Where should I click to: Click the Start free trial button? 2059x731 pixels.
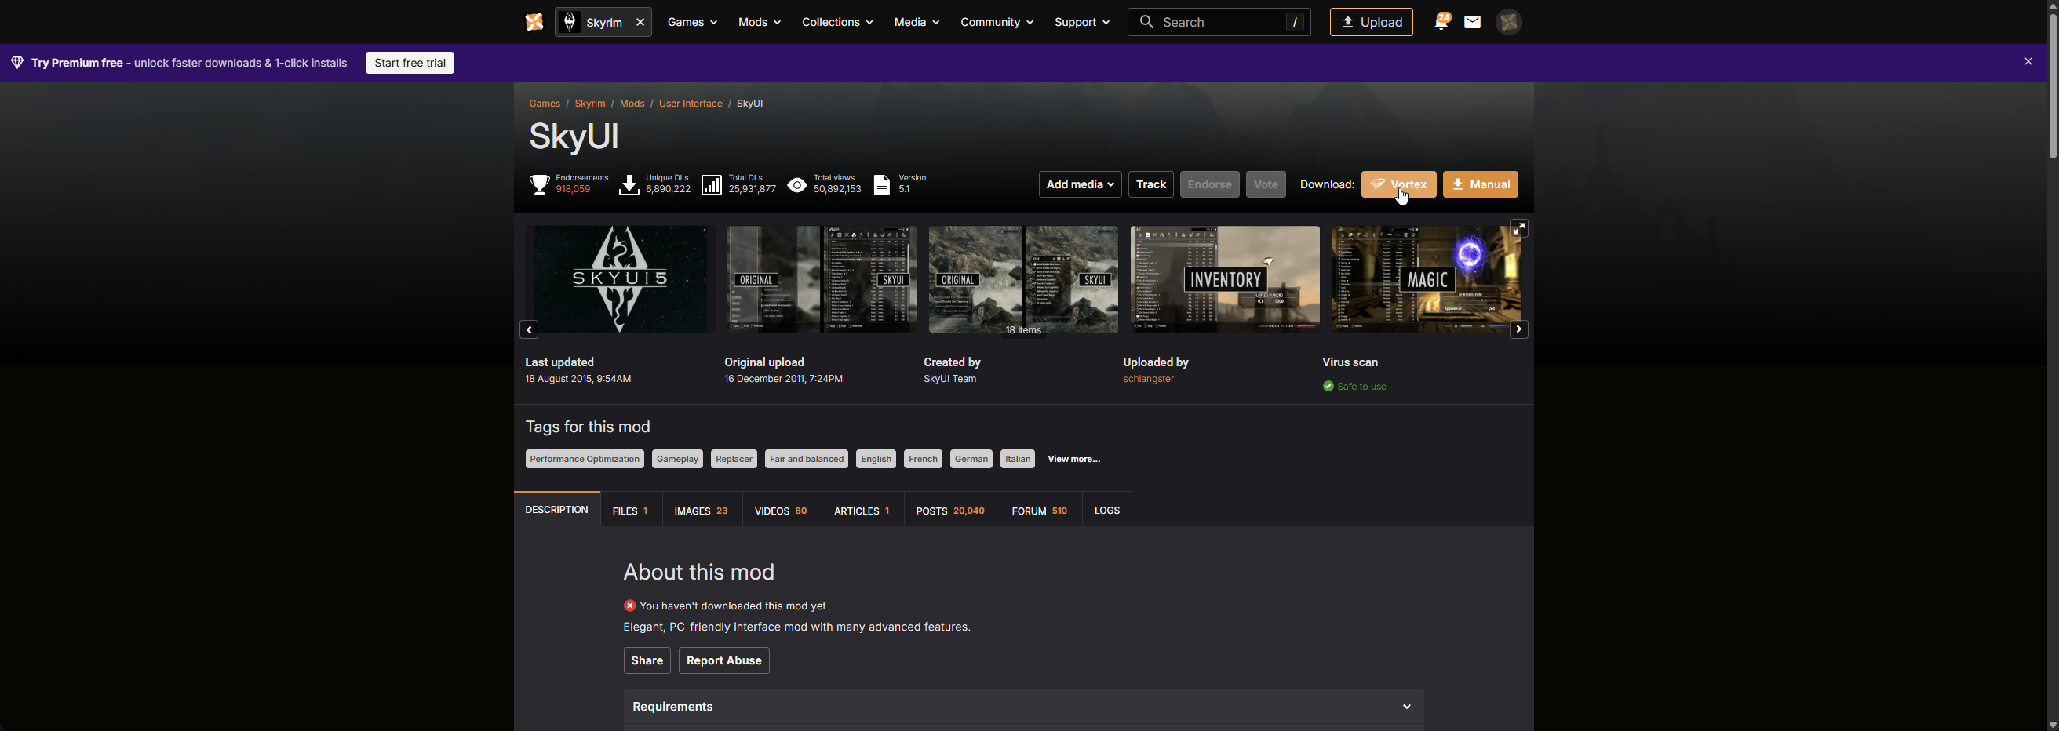click(x=410, y=63)
